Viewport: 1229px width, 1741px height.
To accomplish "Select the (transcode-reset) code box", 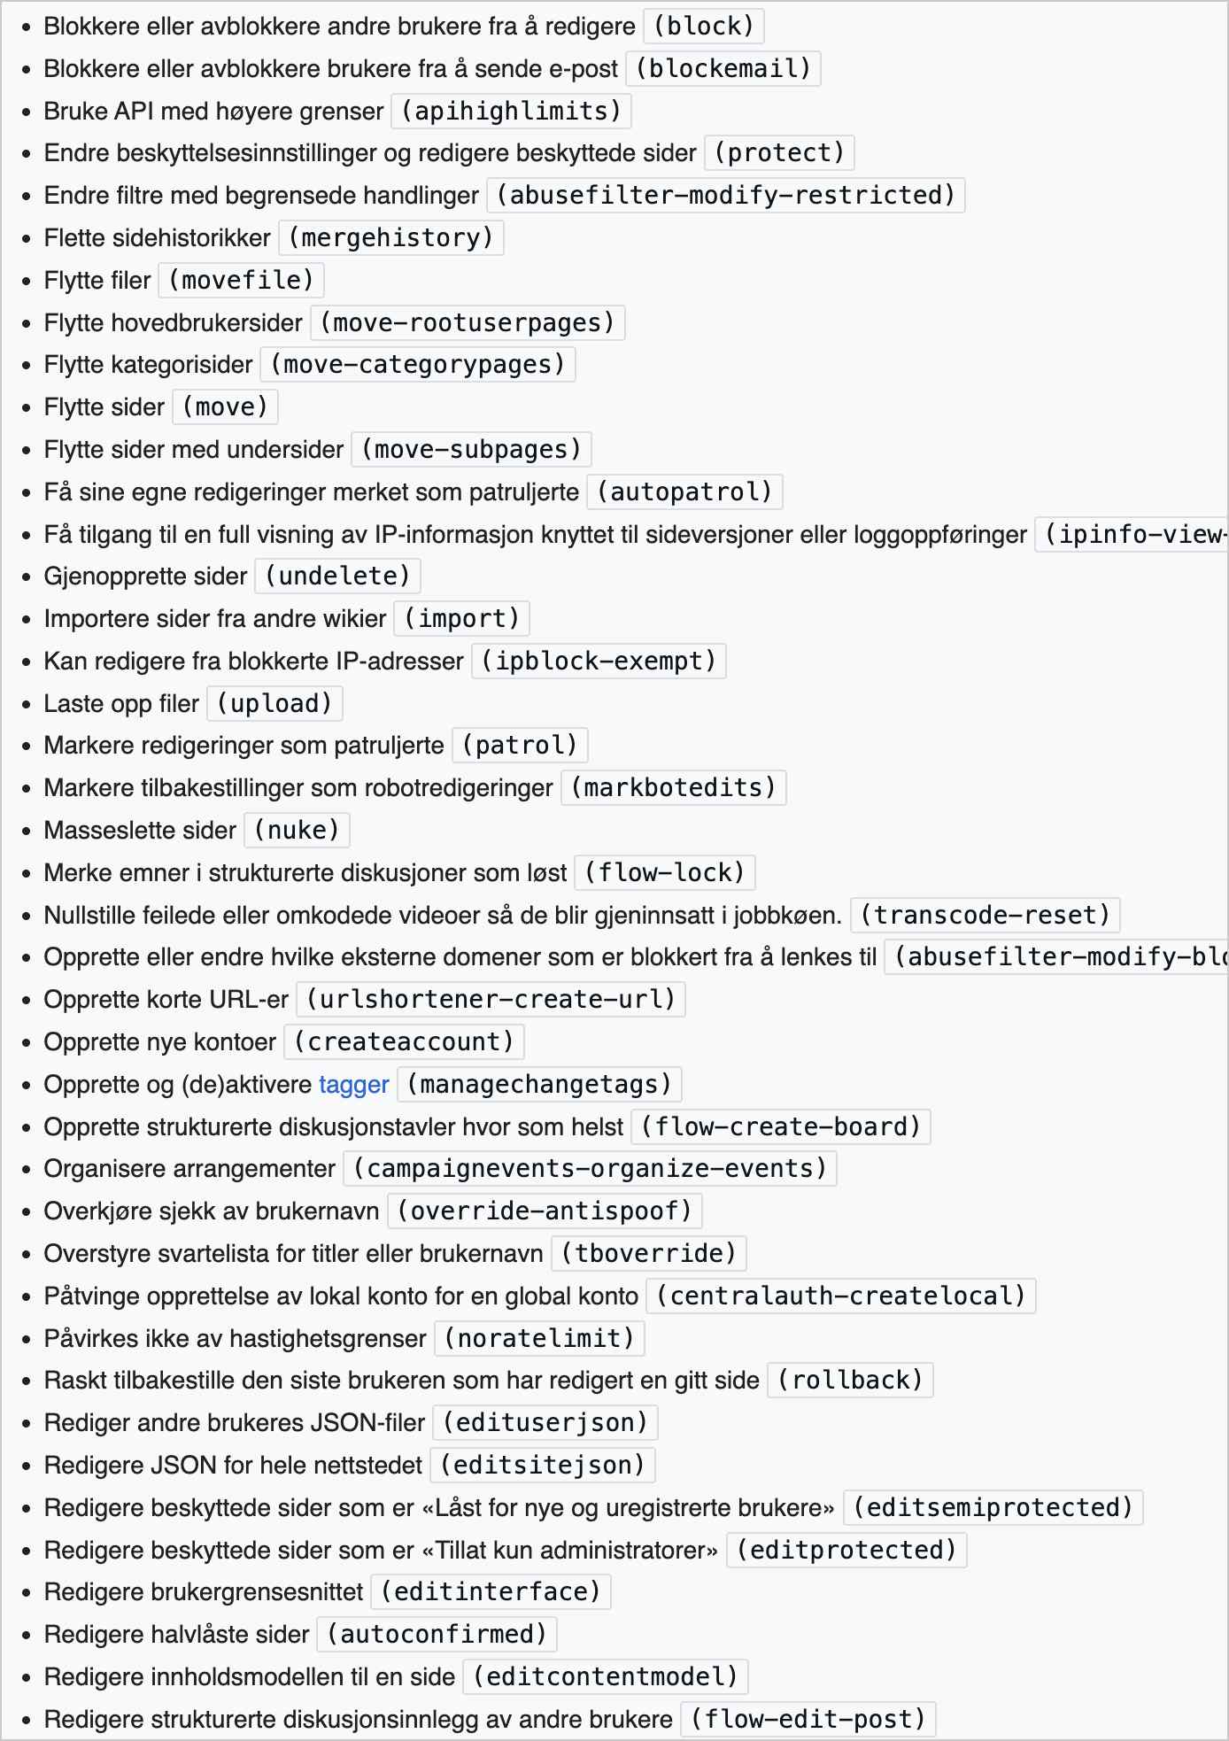I will tap(985, 916).
